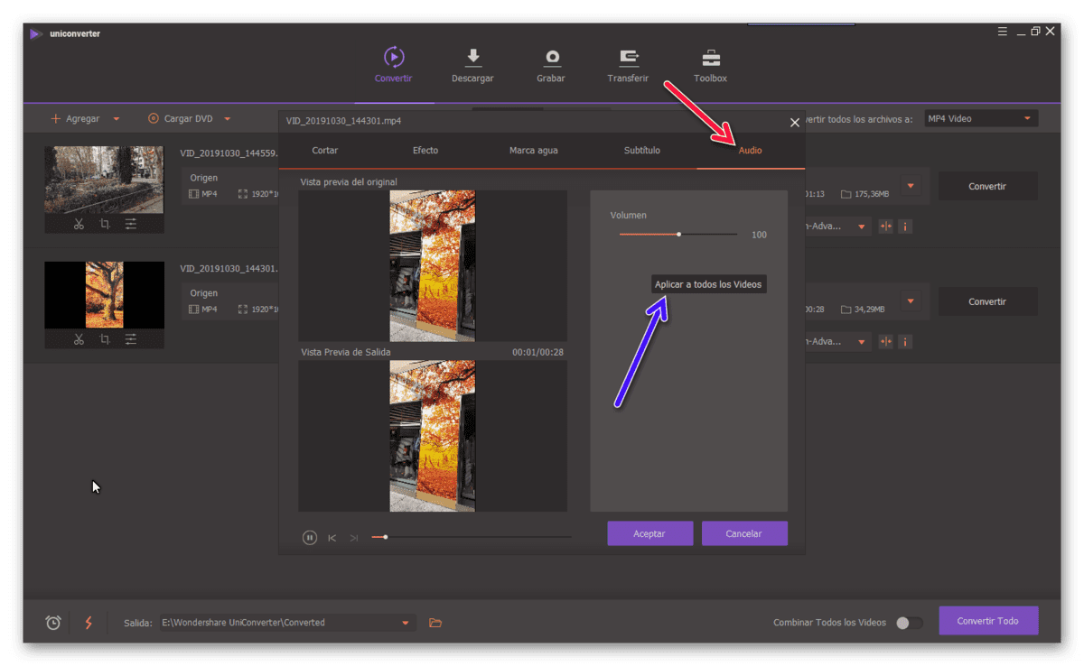The width and height of the screenshot is (1084, 666).
Task: Click the alarm clock scheduler icon
Action: coord(53,623)
